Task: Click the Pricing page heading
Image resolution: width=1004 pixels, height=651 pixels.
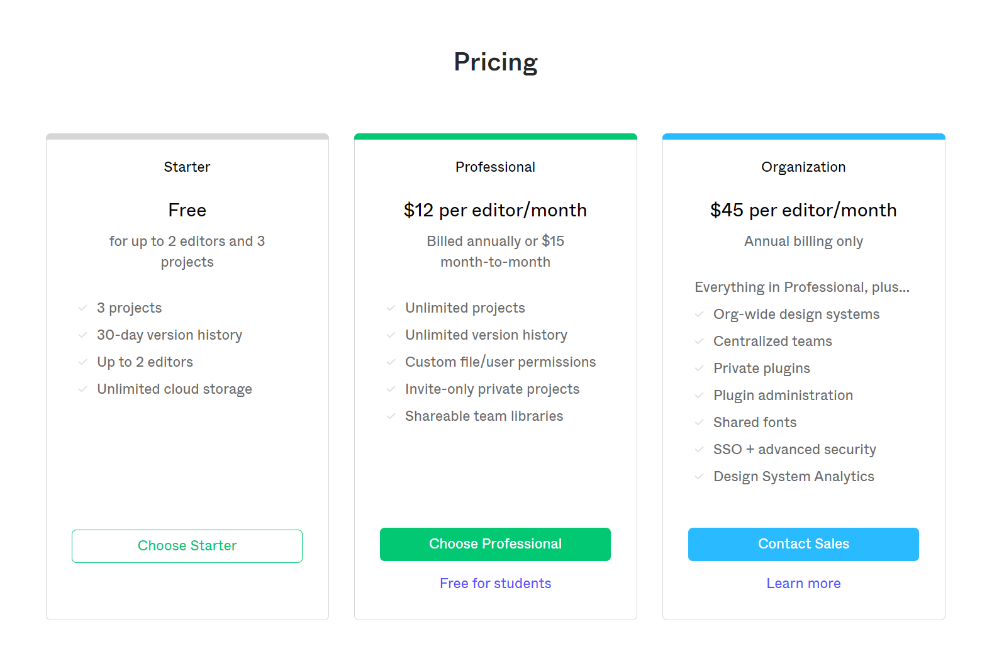Action: click(x=496, y=62)
